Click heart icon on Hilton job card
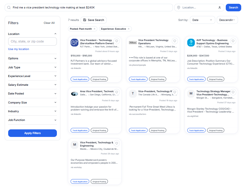Viewport: 245px width, 191px height. pos(175,41)
